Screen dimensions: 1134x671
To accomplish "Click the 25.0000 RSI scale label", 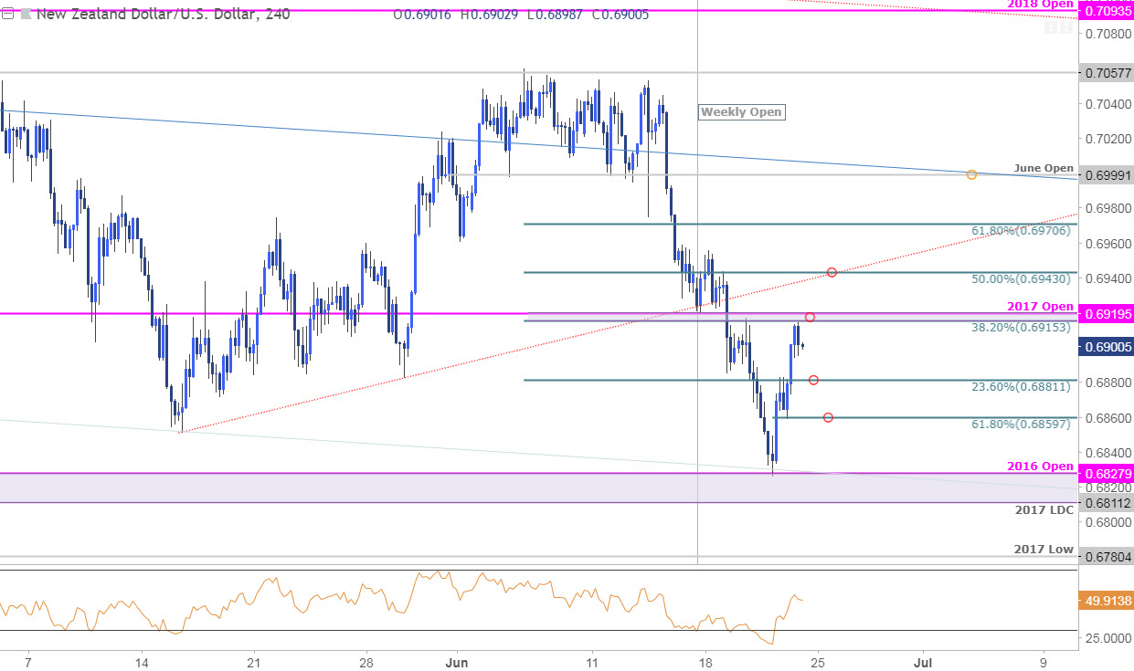I will click(x=1109, y=638).
